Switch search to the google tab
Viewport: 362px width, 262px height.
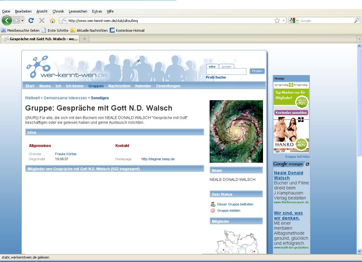click(x=226, y=67)
